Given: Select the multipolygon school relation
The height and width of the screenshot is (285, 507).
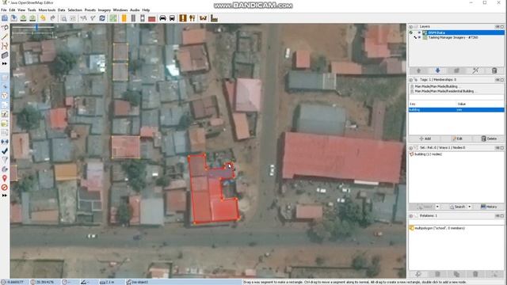Looking at the screenshot, I should click(x=437, y=228).
